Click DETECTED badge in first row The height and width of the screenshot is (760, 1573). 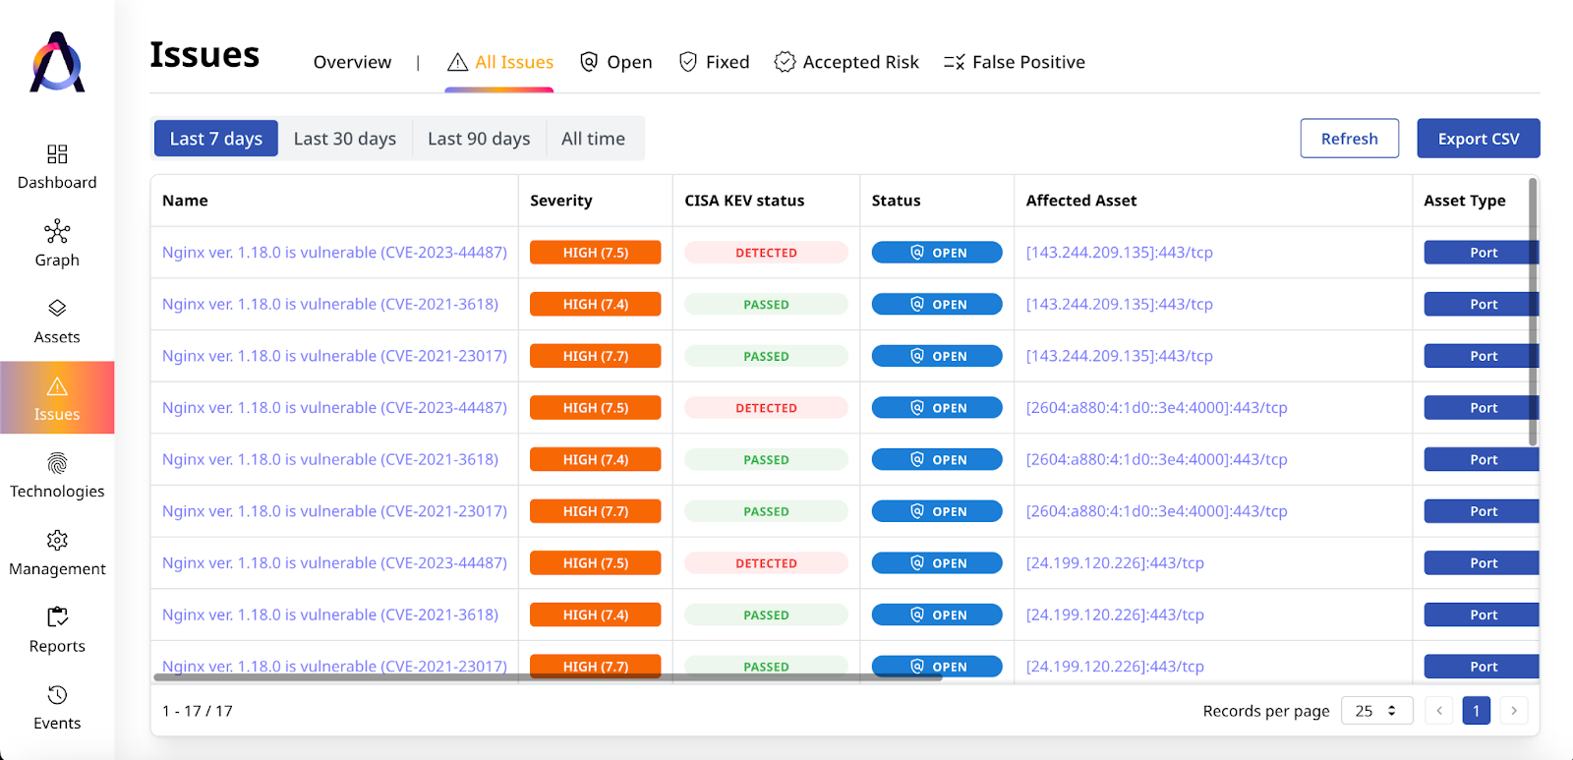point(767,253)
